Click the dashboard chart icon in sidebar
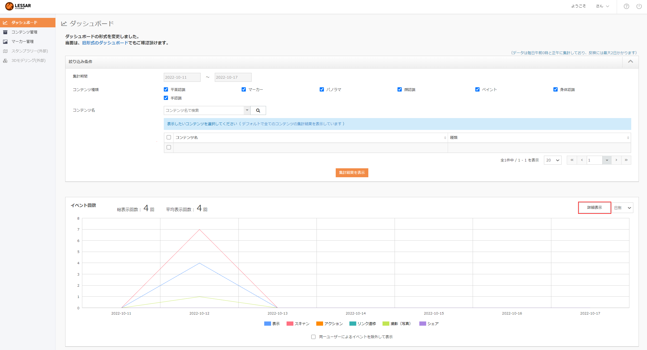Viewport: 647px width, 350px height. [5, 23]
